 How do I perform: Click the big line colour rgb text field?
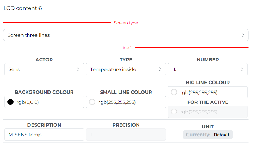pos(208,92)
